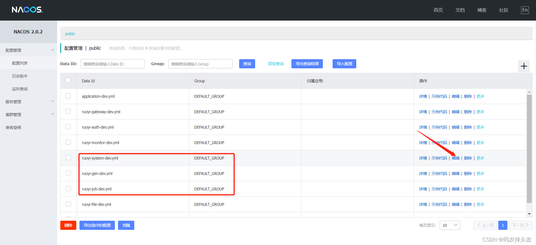536x245 pixels.
Task: Check the ruoyi-auth-dev.yml row checkbox
Action: coord(68,127)
